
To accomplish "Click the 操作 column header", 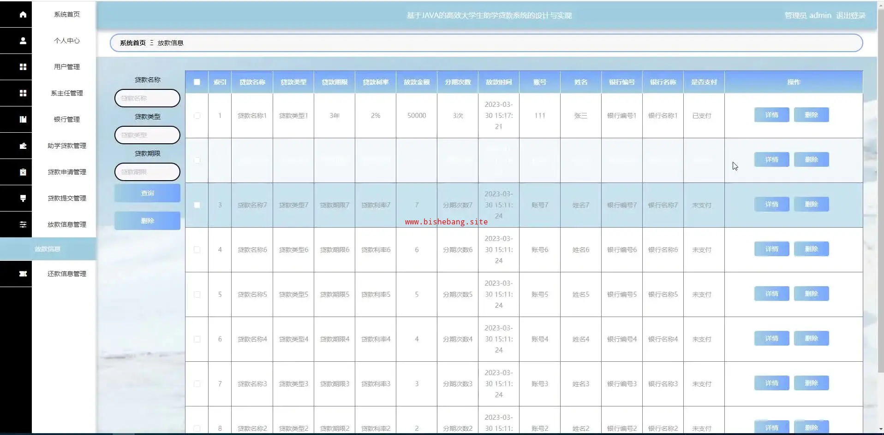I will (x=794, y=82).
